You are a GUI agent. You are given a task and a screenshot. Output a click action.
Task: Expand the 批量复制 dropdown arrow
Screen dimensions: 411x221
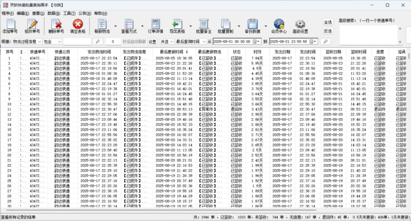tap(239, 26)
